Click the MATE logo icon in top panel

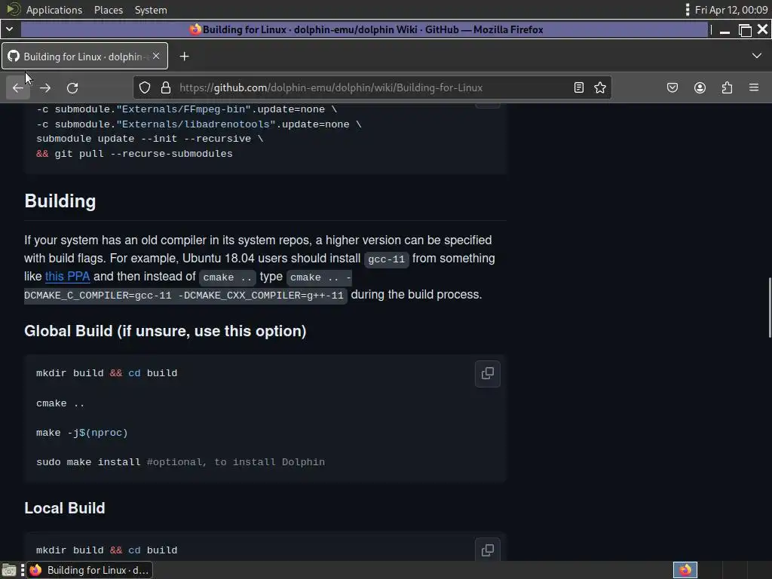tap(14, 9)
